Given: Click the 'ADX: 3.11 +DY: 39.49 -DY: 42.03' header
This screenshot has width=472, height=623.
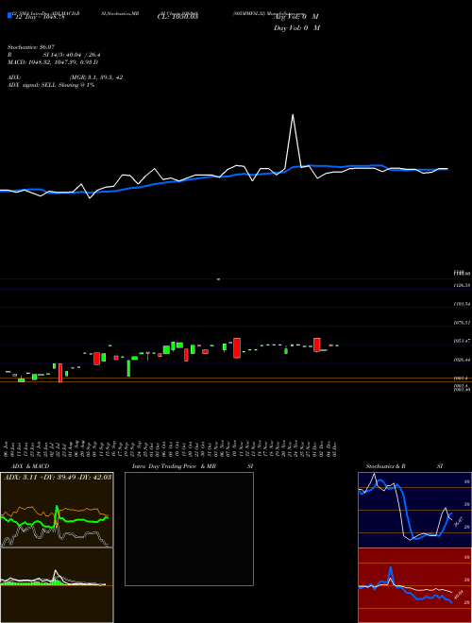Looking at the screenshot, I should coord(58,477).
